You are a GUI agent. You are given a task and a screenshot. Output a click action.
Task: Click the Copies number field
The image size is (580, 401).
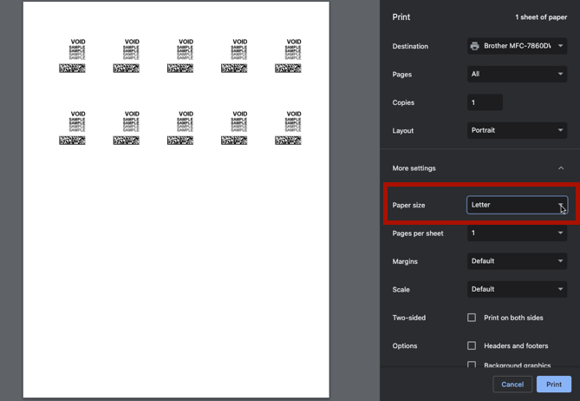click(485, 102)
